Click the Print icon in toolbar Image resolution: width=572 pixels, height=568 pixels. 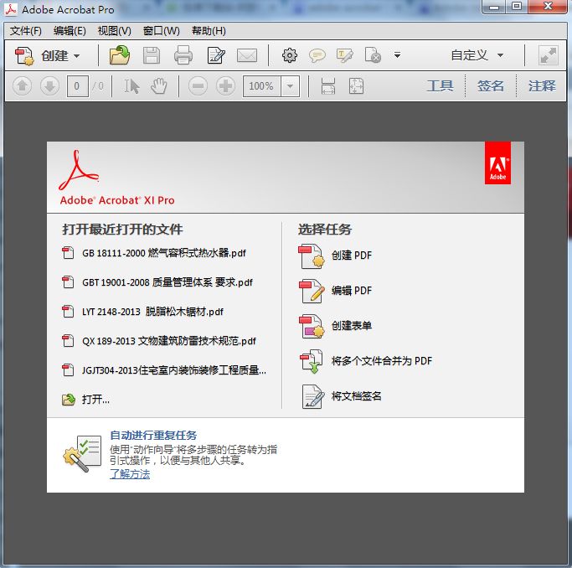tap(183, 55)
